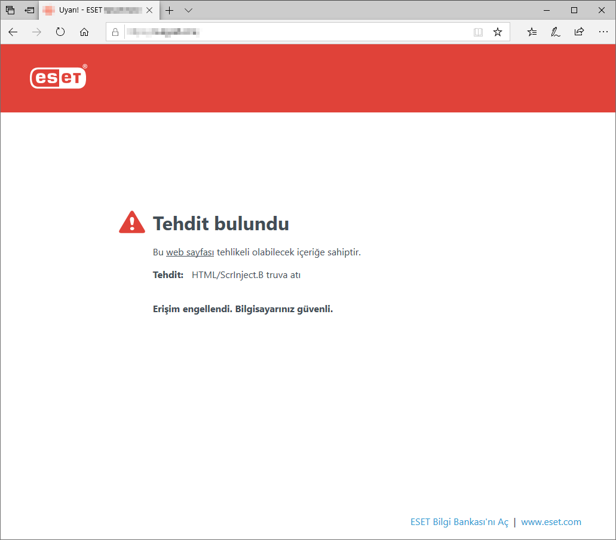Open tabs you've set aside panel
The width and height of the screenshot is (616, 540).
(10, 10)
